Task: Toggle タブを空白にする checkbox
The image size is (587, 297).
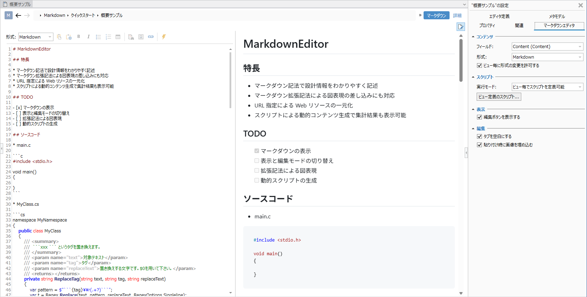Action: 479,137
